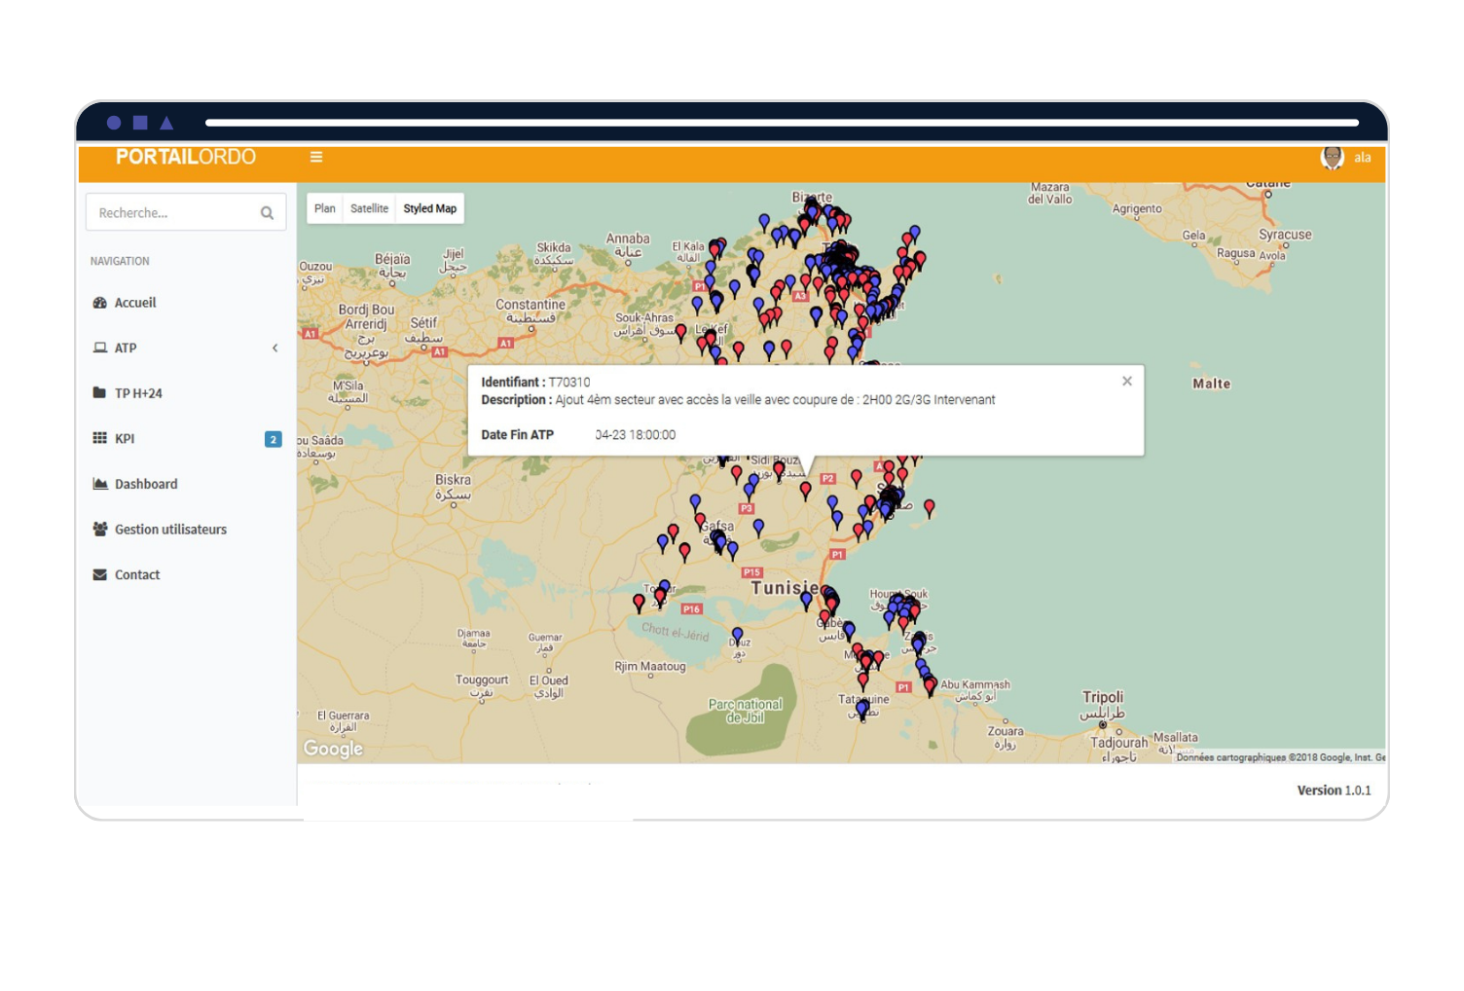Click the Google logo on map
The image size is (1464, 991).
(x=333, y=748)
